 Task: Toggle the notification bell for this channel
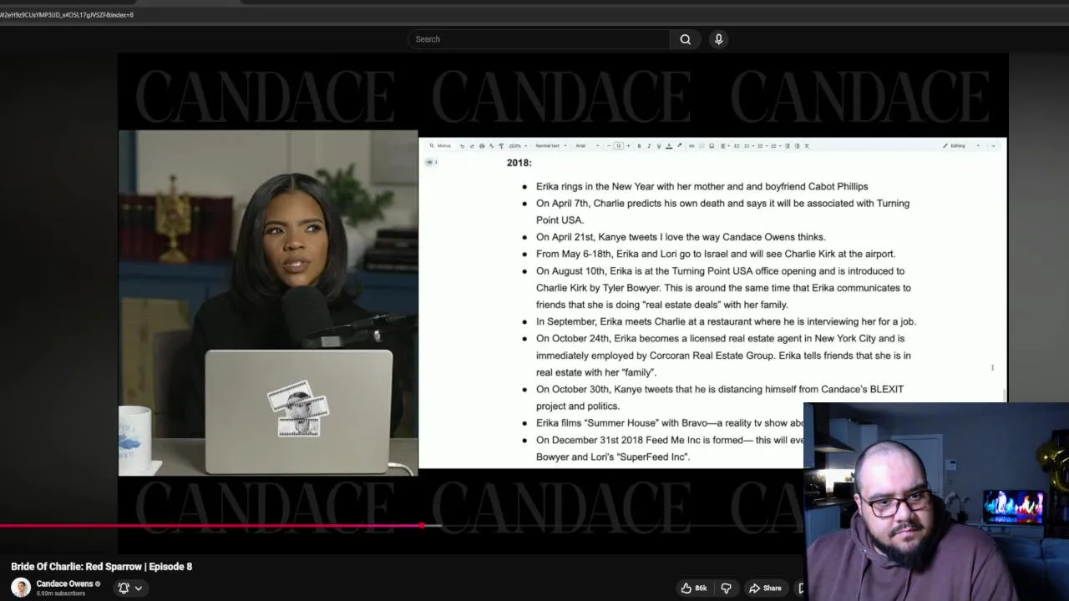[124, 588]
